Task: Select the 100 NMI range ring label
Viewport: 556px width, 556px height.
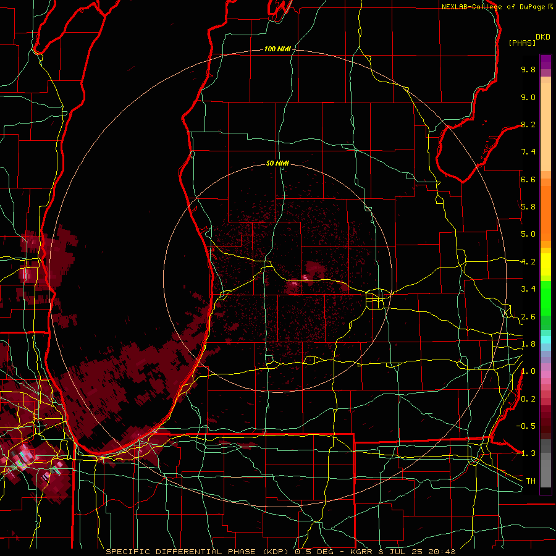Action: pyautogui.click(x=277, y=49)
